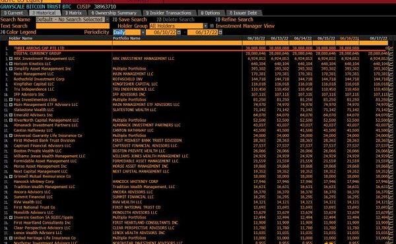Expand Simplify Asset Management Inc holder row
The width and height of the screenshot is (396, 244).
(11, 68)
